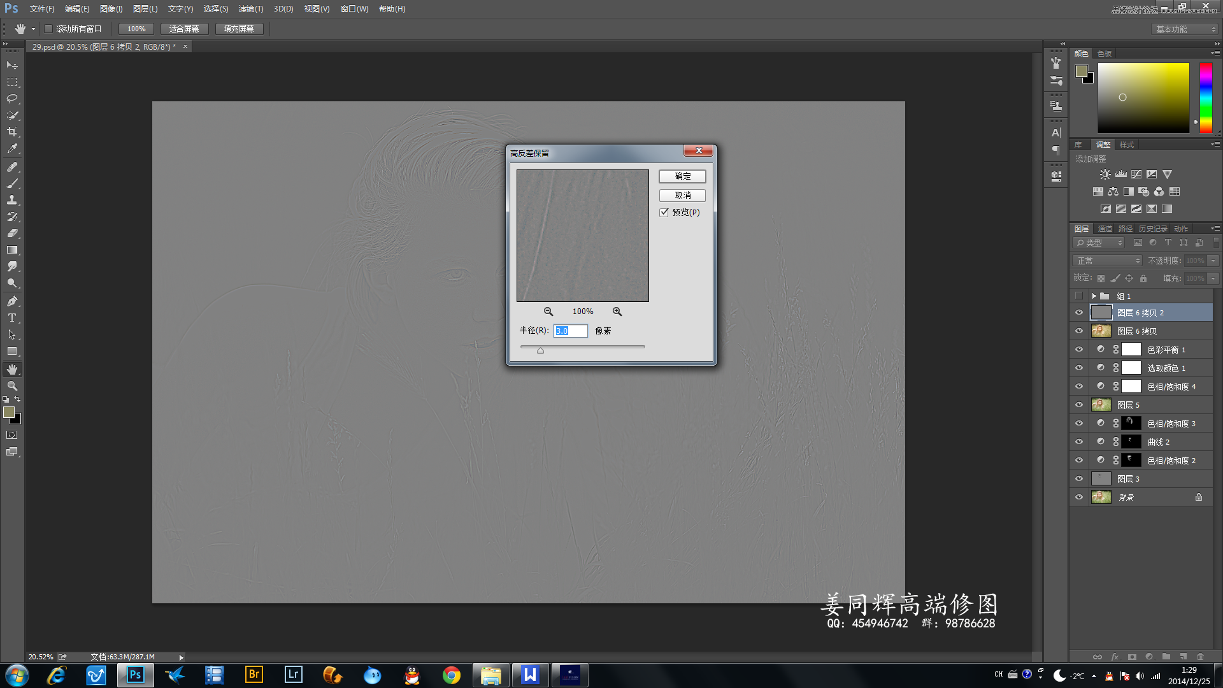Viewport: 1223px width, 688px height.
Task: Select the Rectangle shape tool
Action: point(12,351)
